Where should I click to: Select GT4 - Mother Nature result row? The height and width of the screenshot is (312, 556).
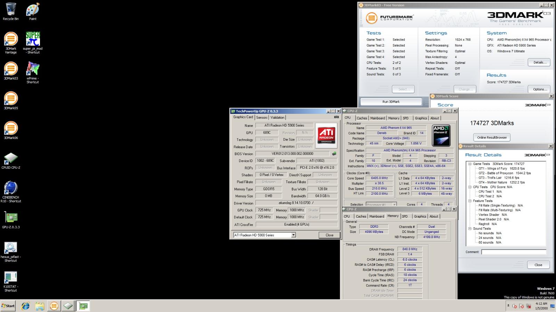501,182
